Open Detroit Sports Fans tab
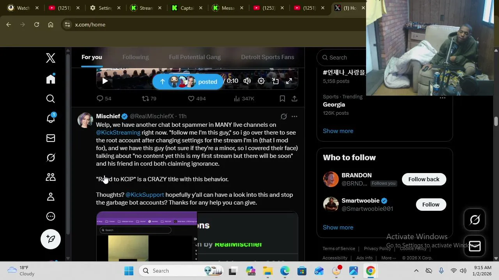The width and height of the screenshot is (499, 280). pyautogui.click(x=267, y=57)
